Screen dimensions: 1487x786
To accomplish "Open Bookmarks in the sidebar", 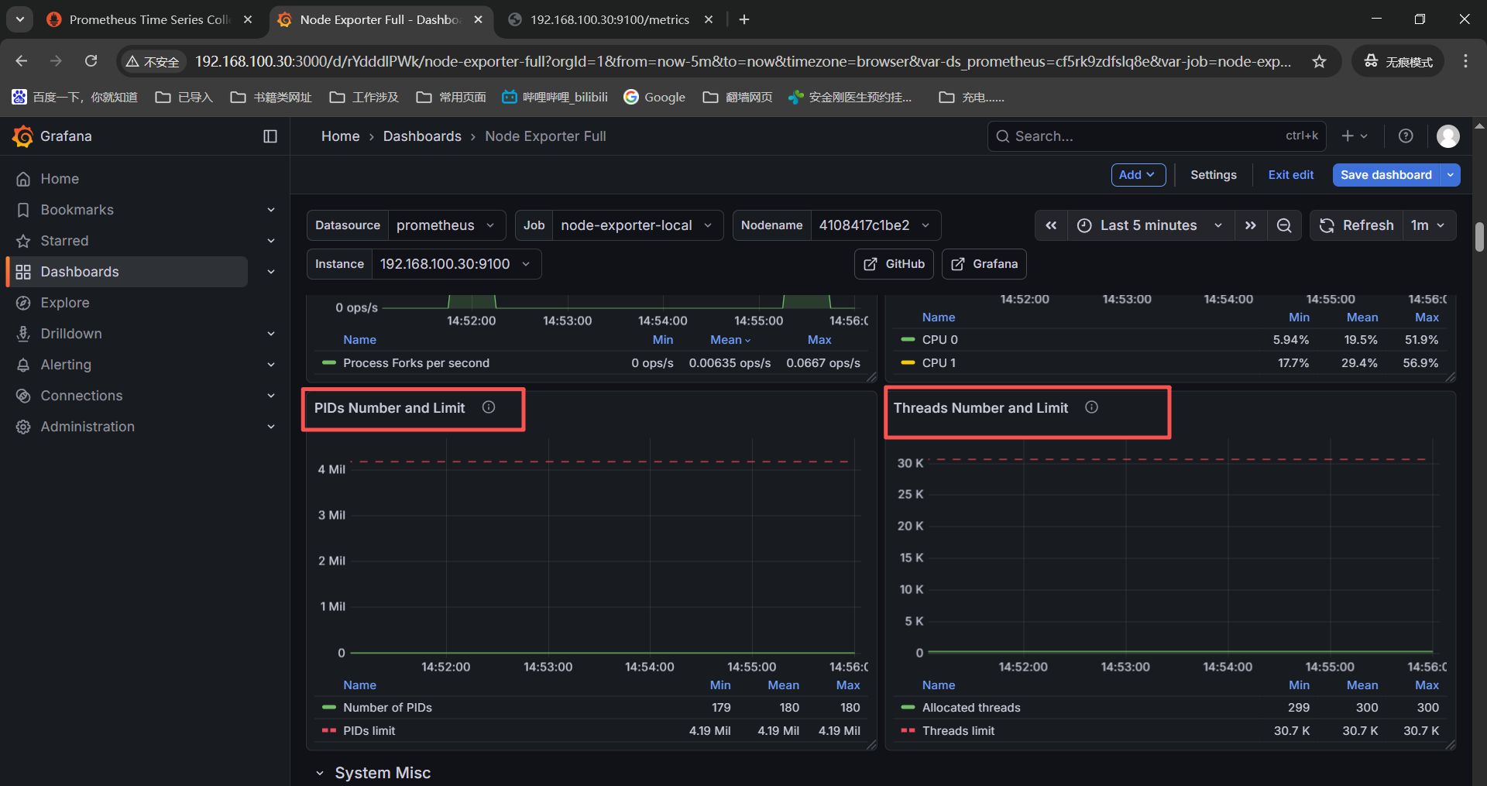I will click(x=77, y=210).
